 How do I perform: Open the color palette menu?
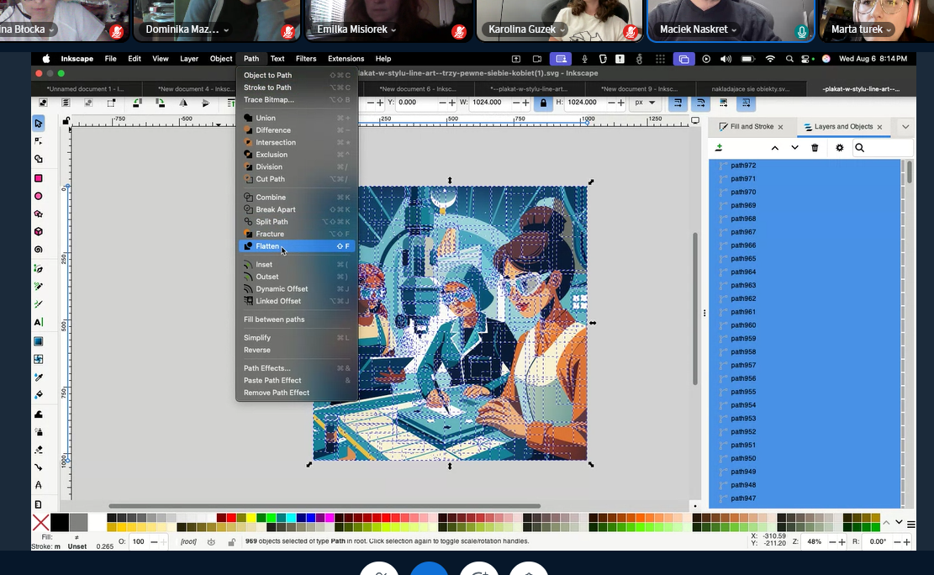click(910, 525)
